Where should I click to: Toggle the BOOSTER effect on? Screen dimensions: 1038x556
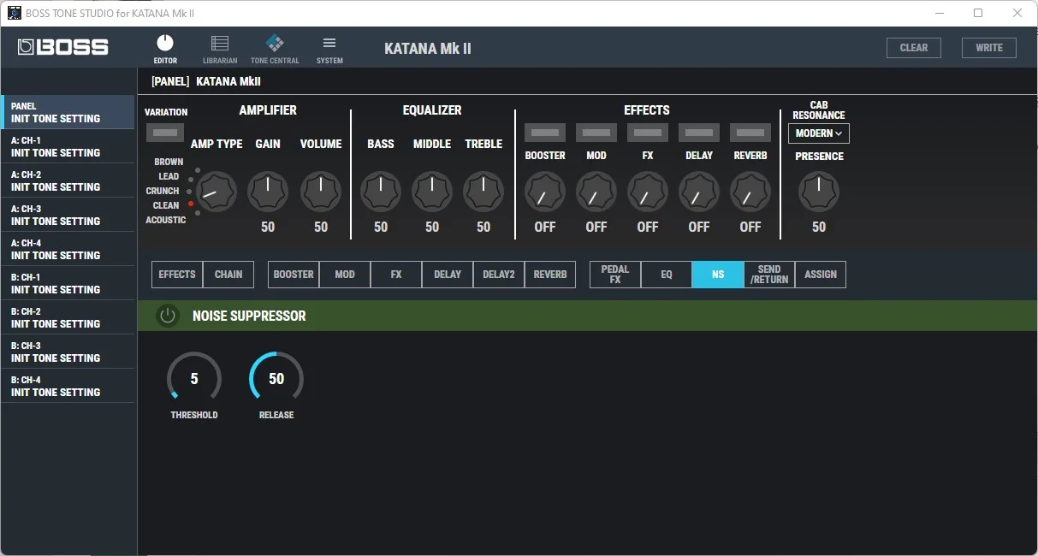[545, 132]
